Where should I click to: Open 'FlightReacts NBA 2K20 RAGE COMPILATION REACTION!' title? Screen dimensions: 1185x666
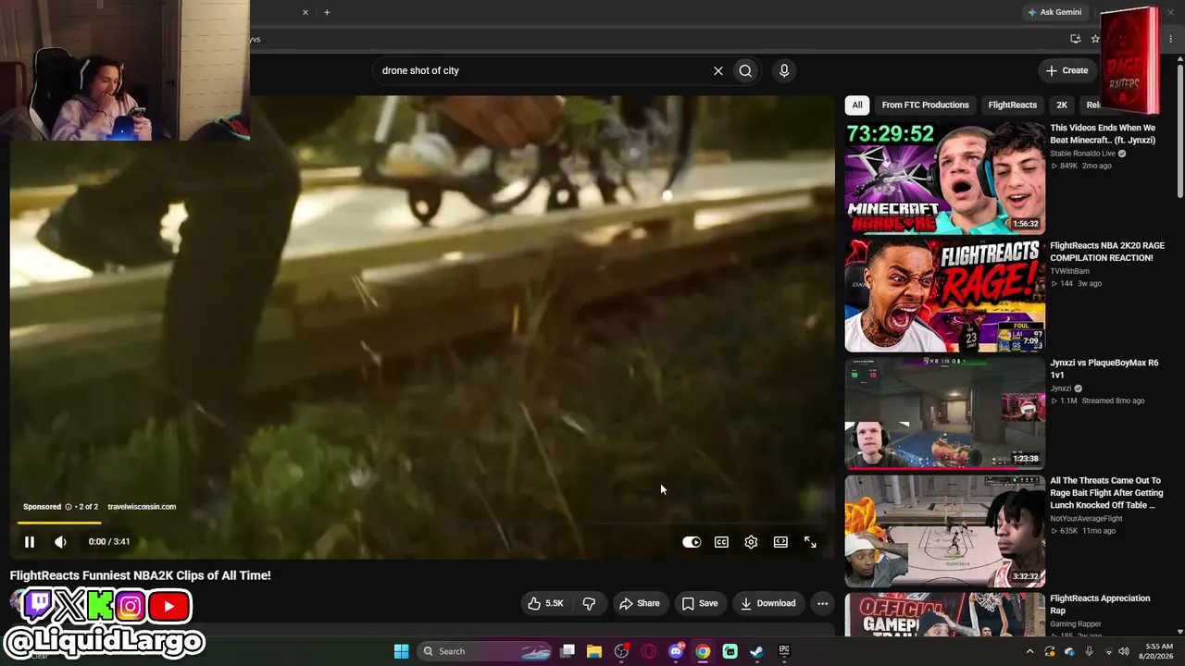pyautogui.click(x=1107, y=252)
